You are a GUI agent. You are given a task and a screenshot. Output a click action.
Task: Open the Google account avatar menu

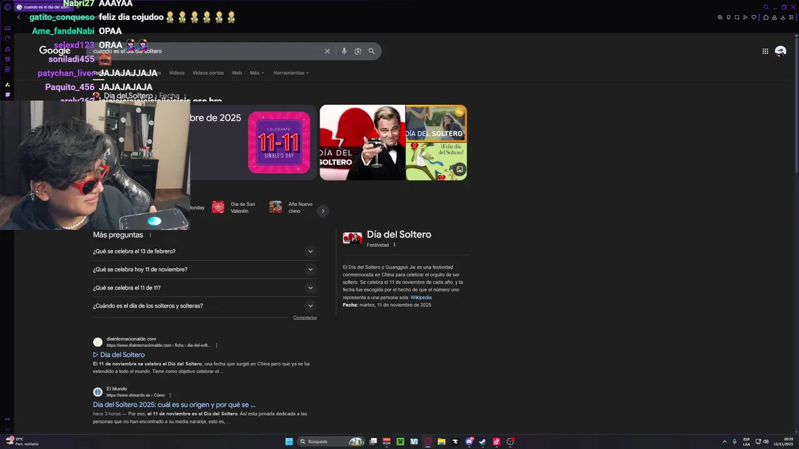[780, 51]
